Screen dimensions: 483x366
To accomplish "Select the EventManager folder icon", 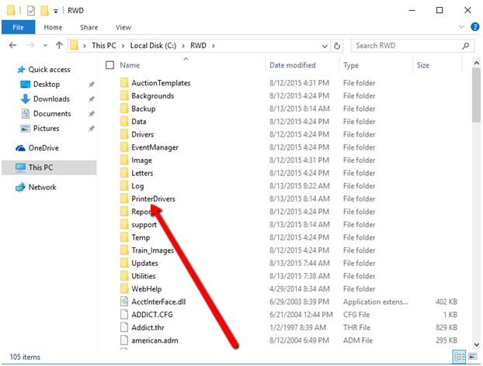I will click(x=124, y=147).
